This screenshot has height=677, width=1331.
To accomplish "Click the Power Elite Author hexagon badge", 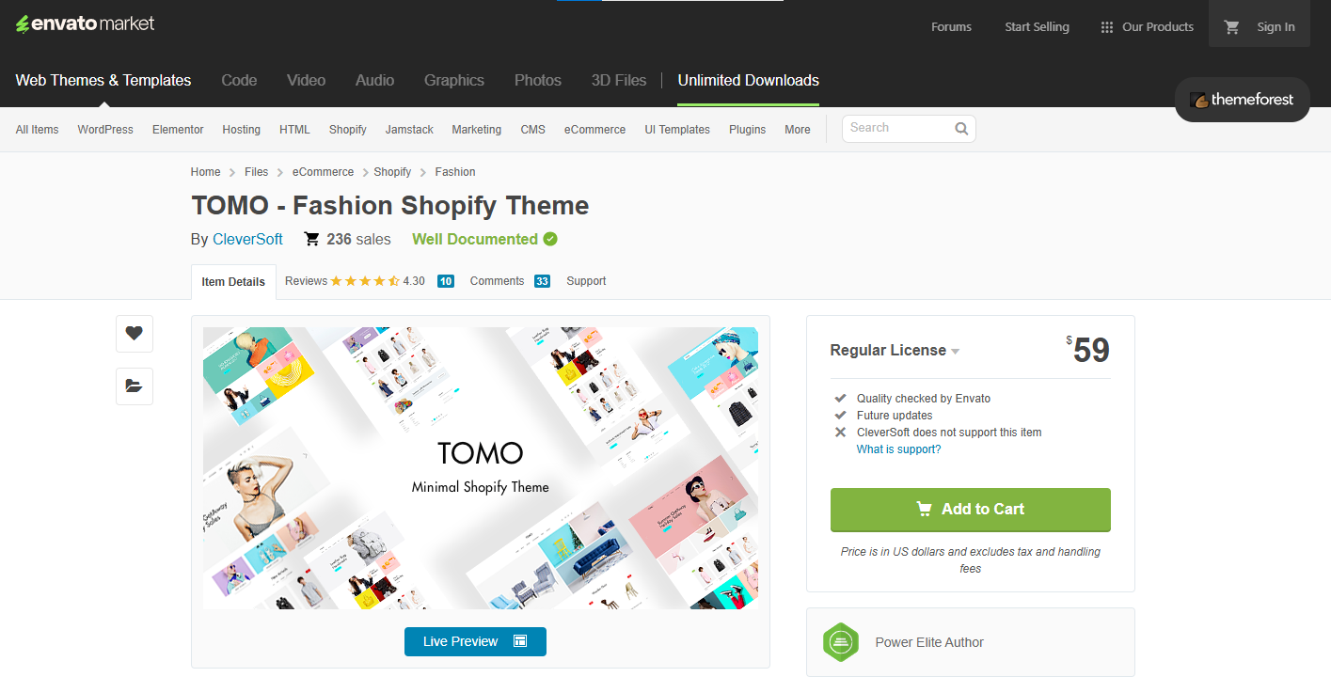I will tap(841, 642).
